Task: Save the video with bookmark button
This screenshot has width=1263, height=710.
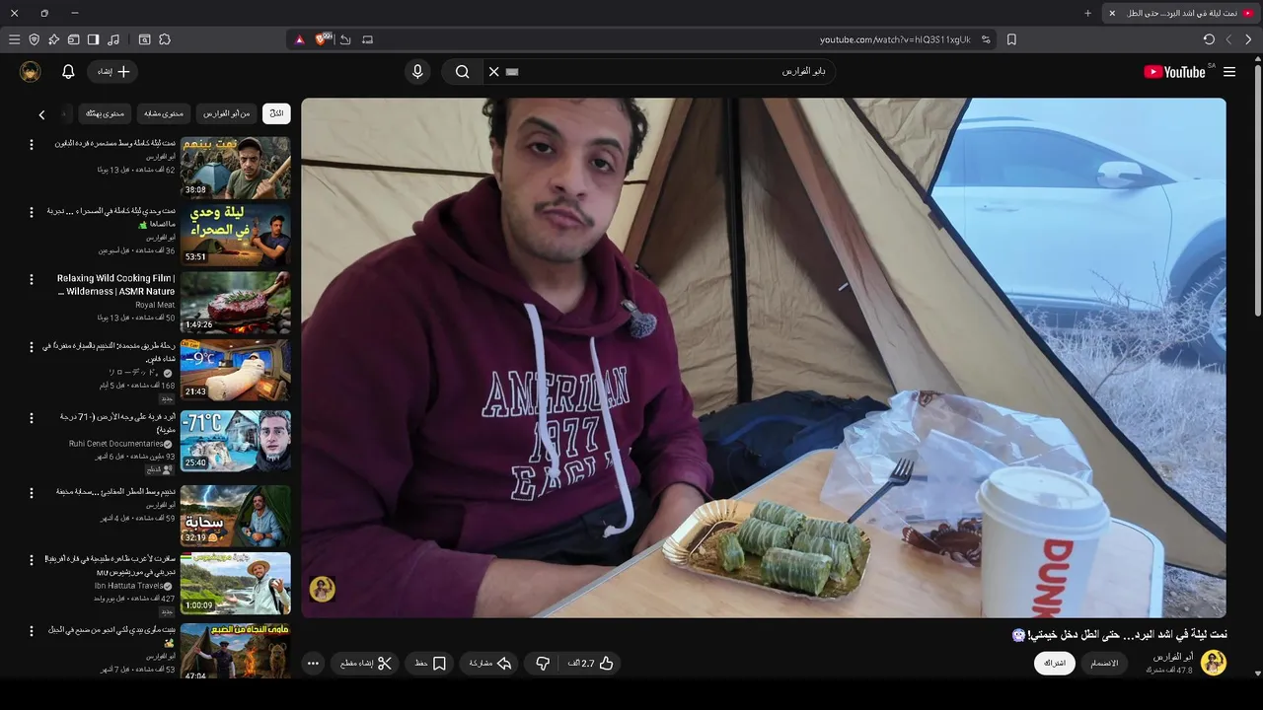Action: pos(430,664)
